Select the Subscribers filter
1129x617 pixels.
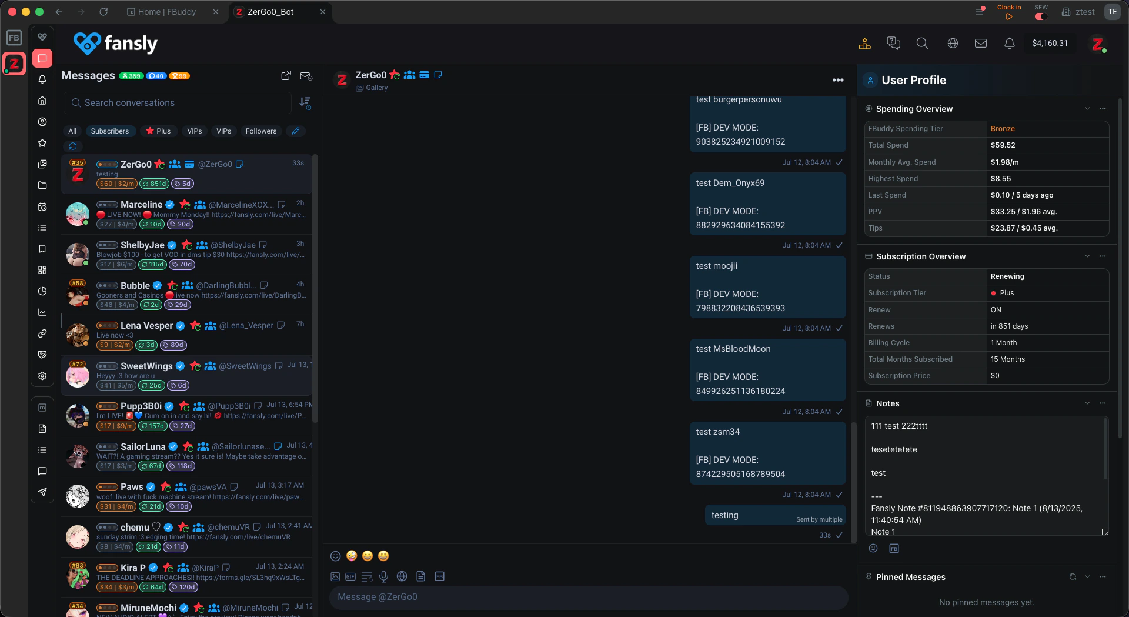[110, 131]
